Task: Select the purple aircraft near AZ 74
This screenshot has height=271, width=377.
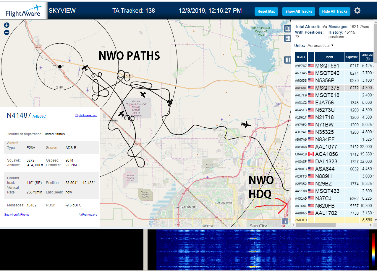Action: tap(277, 104)
